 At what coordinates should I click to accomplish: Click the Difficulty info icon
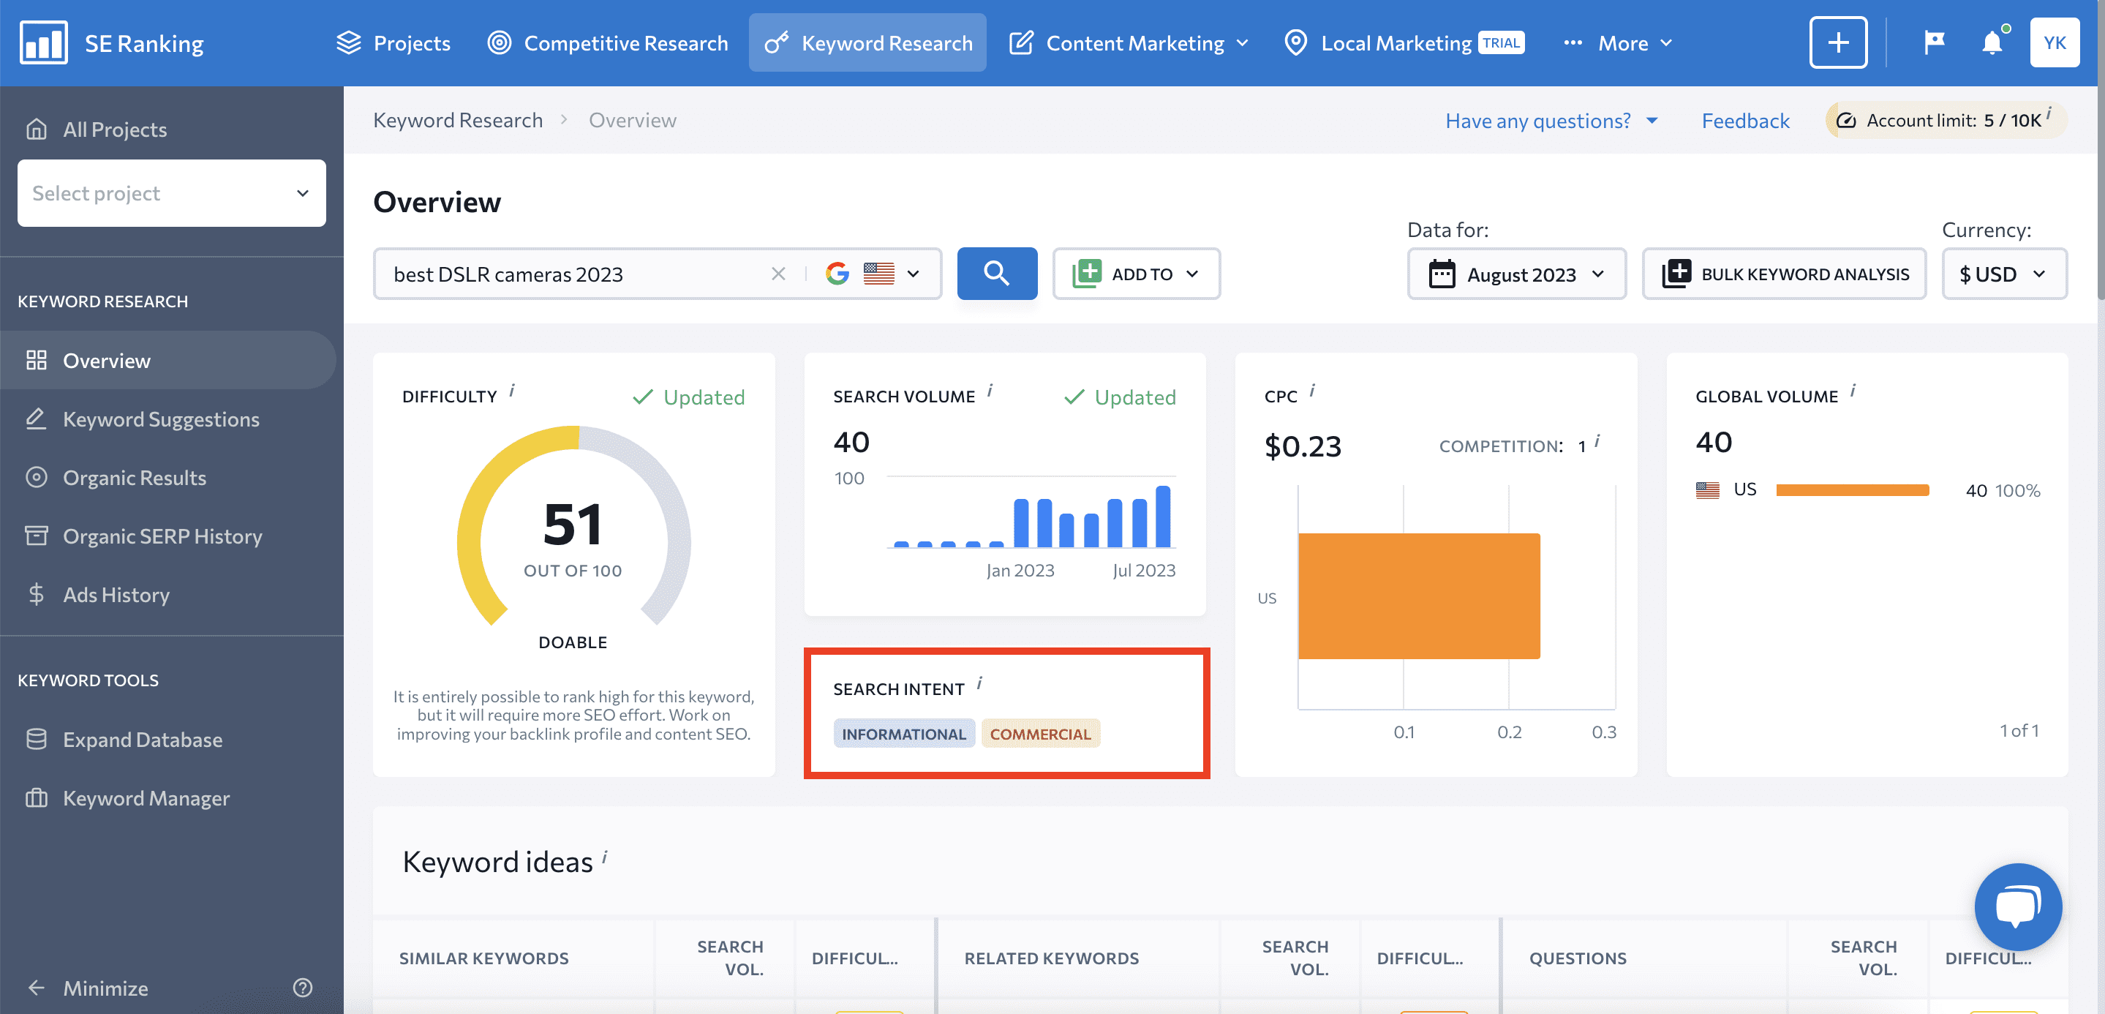(x=513, y=391)
